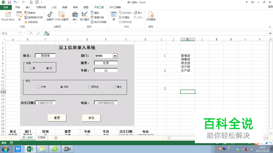Click the Insert Function fx button
Image resolution: width=273 pixels, height=153 pixels.
coord(46,33)
